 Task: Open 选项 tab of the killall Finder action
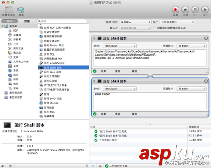(118, 114)
